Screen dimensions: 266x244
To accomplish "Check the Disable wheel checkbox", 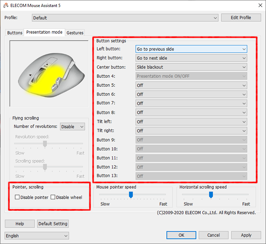I will [53, 197].
